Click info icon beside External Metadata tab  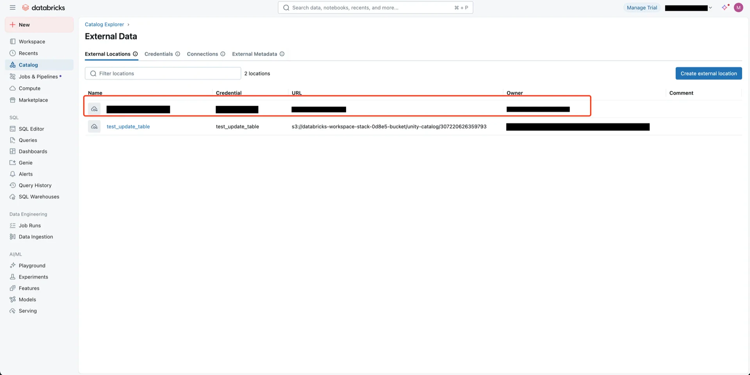click(x=282, y=54)
